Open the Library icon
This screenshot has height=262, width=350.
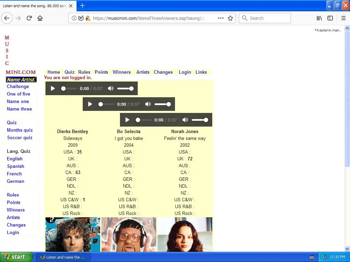click(x=319, y=18)
